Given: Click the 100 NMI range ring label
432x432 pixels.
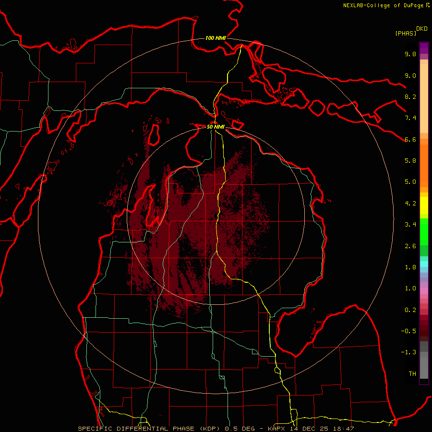Looking at the screenshot, I should click(x=216, y=38).
